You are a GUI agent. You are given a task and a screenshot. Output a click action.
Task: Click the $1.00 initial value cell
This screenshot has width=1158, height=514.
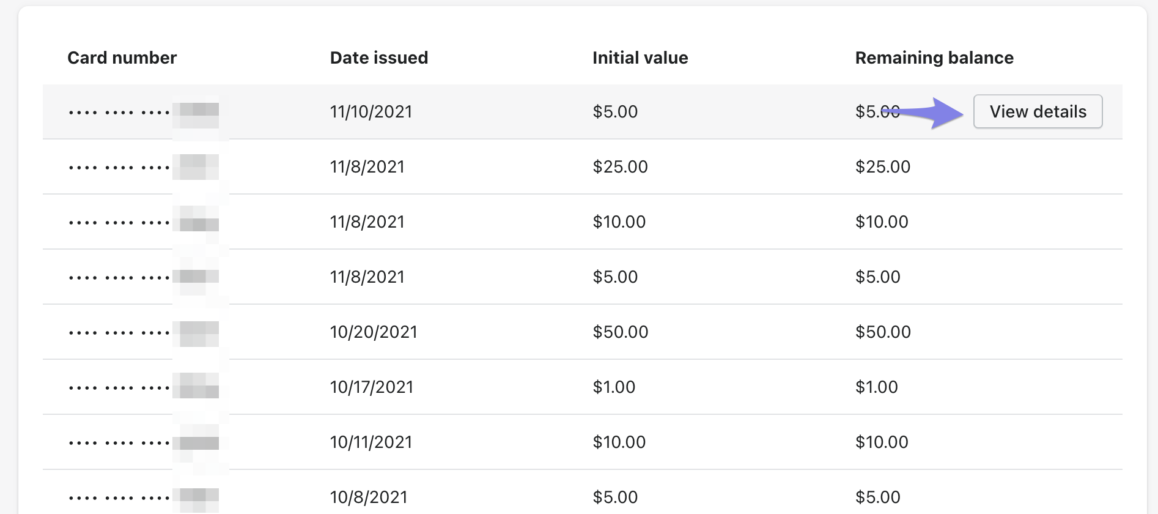614,387
